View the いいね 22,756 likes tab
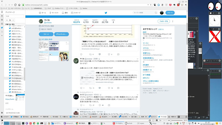Viewport: 222px width, 125px height. [x=105, y=21]
